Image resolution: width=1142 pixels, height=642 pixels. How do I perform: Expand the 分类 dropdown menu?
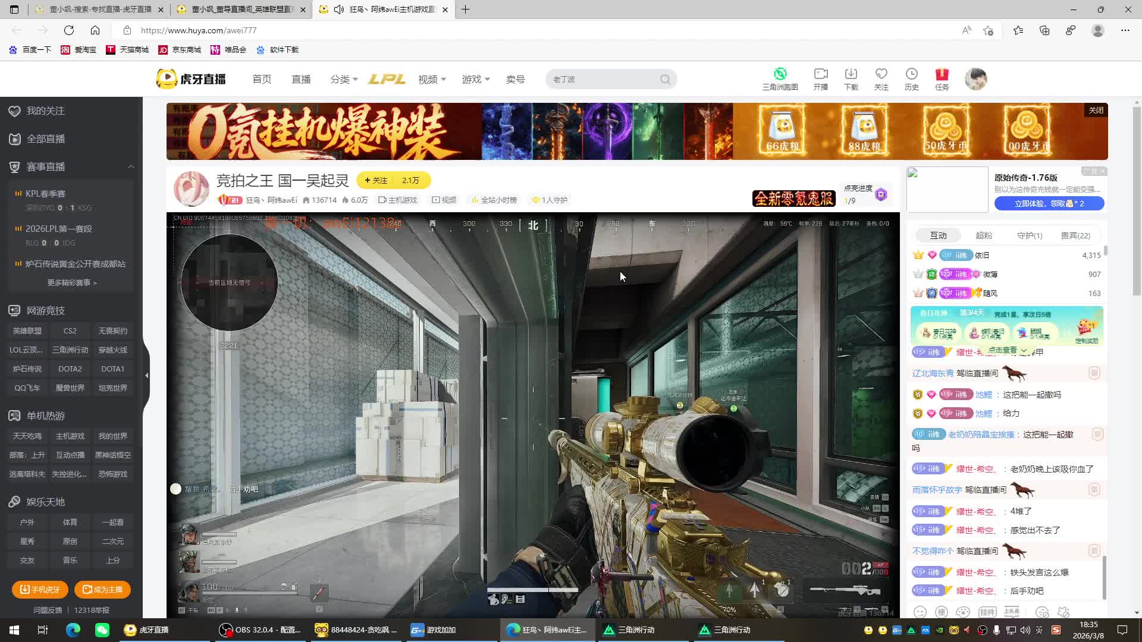coord(344,80)
